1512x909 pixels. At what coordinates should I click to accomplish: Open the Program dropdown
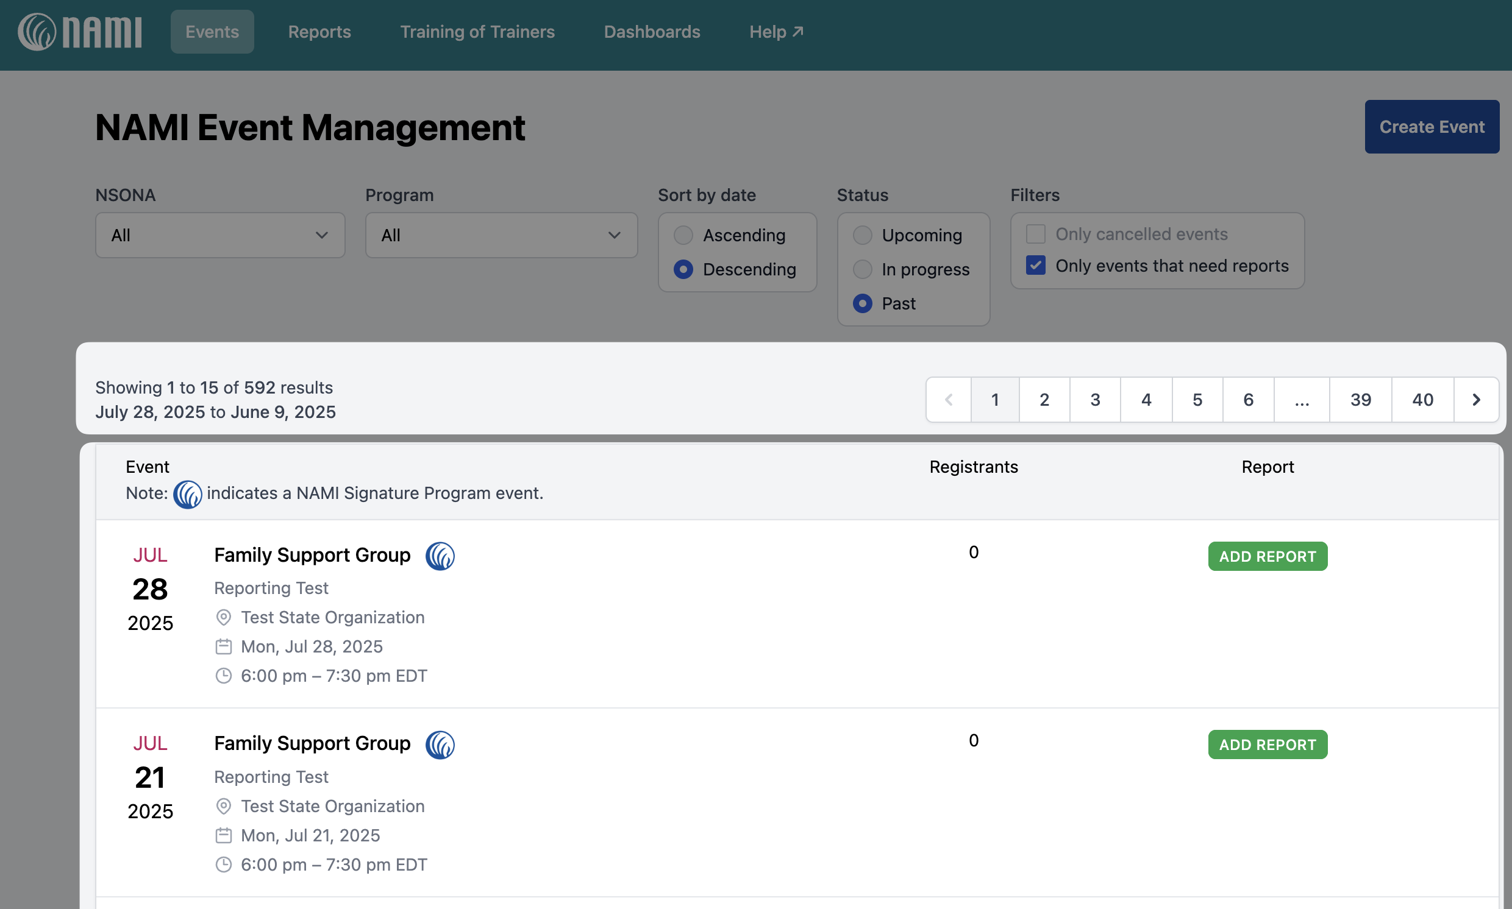(x=501, y=235)
